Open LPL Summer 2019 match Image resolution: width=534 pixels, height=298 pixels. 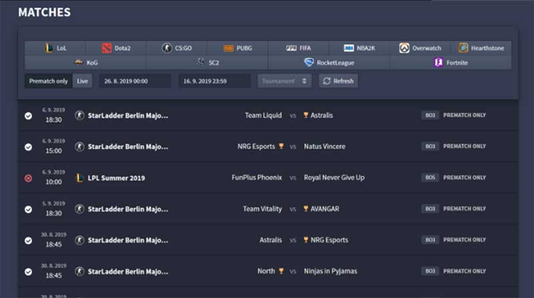[116, 178]
